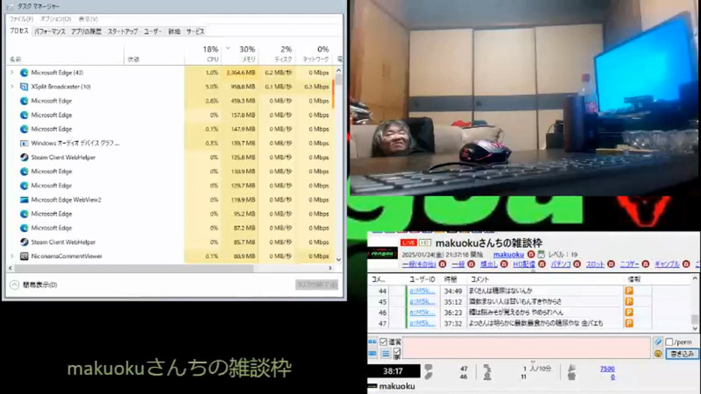Click the green community icon before レベル

tap(541, 254)
